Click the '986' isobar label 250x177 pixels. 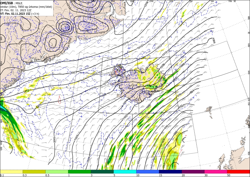click(x=175, y=133)
